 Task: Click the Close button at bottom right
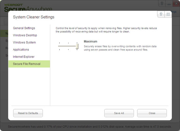pyautogui.click(x=152, y=113)
